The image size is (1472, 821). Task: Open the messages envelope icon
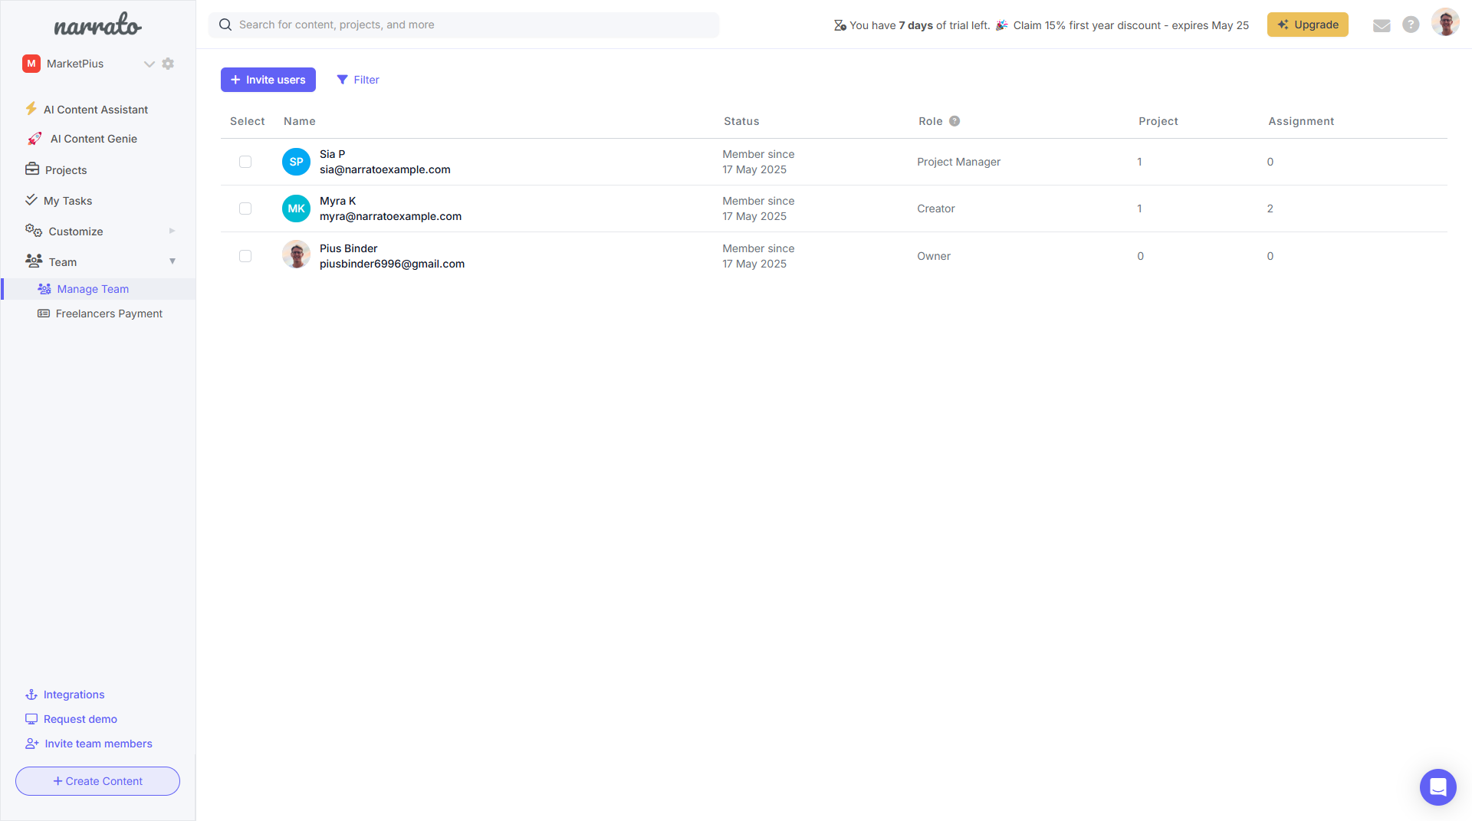click(x=1382, y=25)
